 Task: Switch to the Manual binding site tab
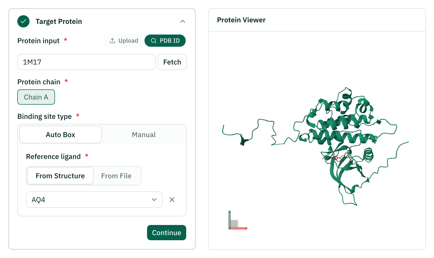tap(144, 135)
